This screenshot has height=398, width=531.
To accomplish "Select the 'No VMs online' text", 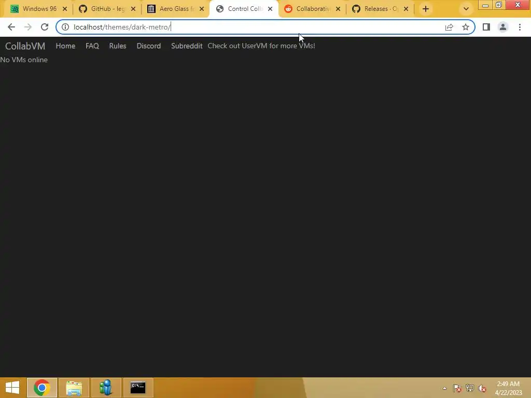I will tap(24, 60).
